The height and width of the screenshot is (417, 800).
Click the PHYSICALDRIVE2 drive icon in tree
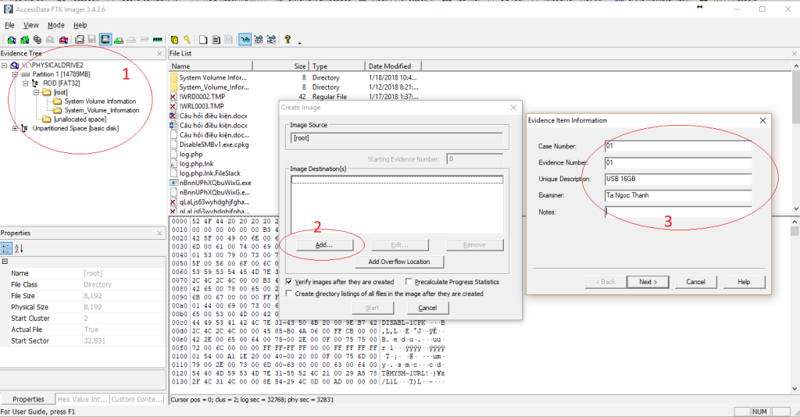coord(15,66)
